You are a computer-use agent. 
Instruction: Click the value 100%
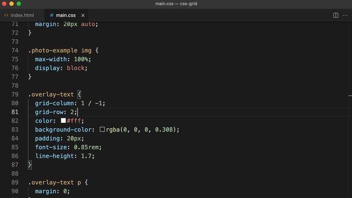81,59
